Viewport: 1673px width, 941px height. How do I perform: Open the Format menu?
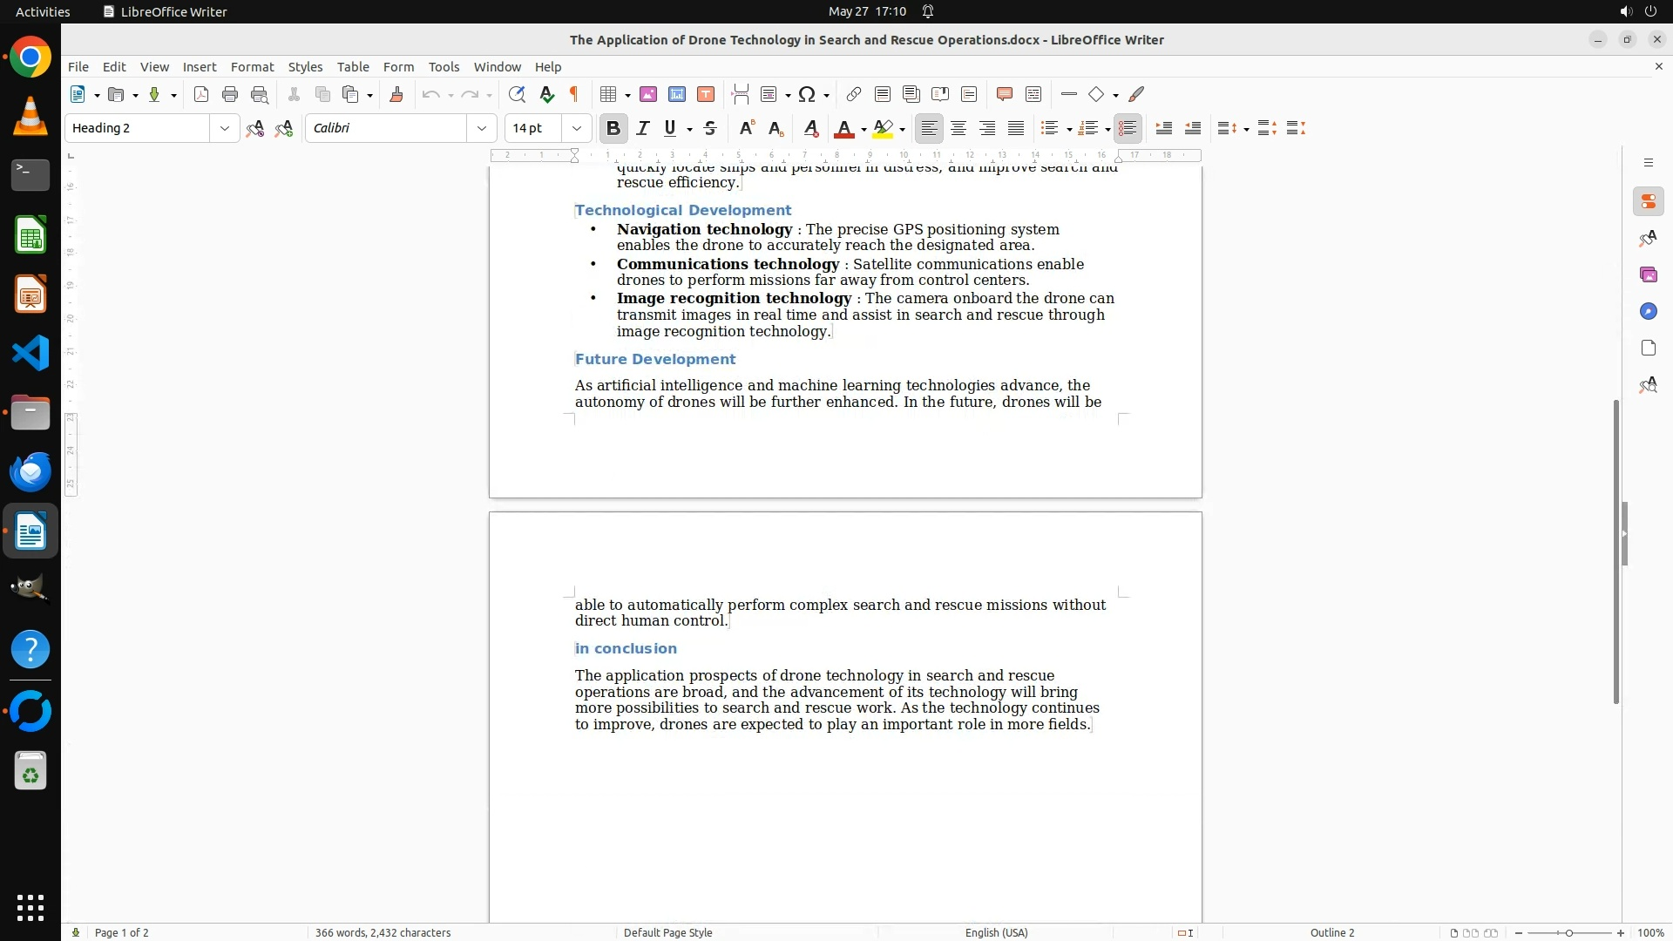[252, 66]
